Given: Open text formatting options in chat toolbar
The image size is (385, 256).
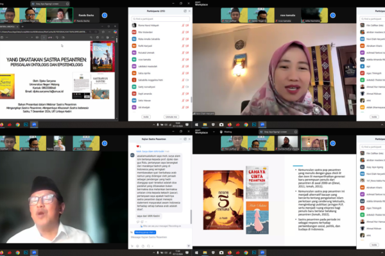Looking at the screenshot, I should [189, 246].
